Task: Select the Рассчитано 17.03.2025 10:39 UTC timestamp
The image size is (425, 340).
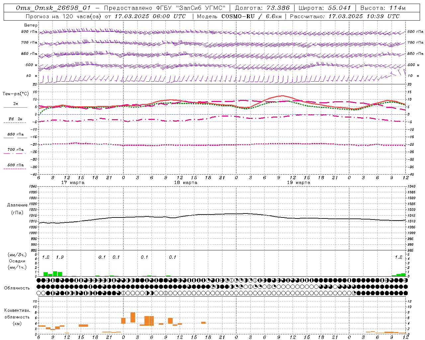Action: pyautogui.click(x=345, y=16)
